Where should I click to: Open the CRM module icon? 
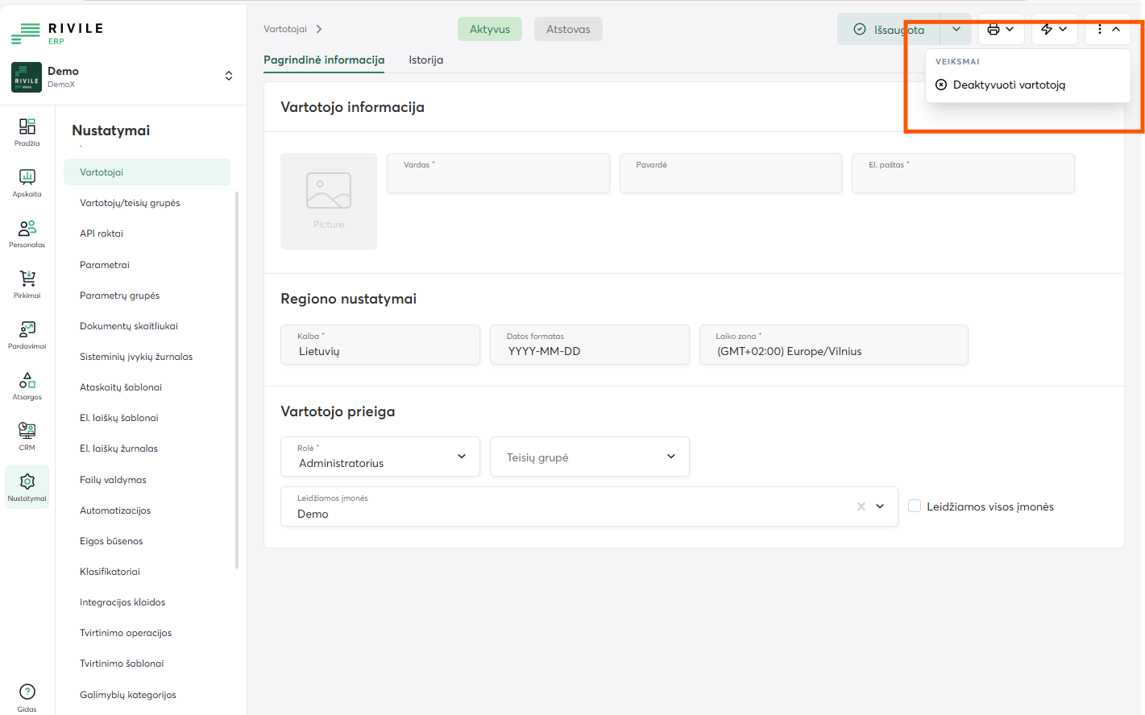27,436
